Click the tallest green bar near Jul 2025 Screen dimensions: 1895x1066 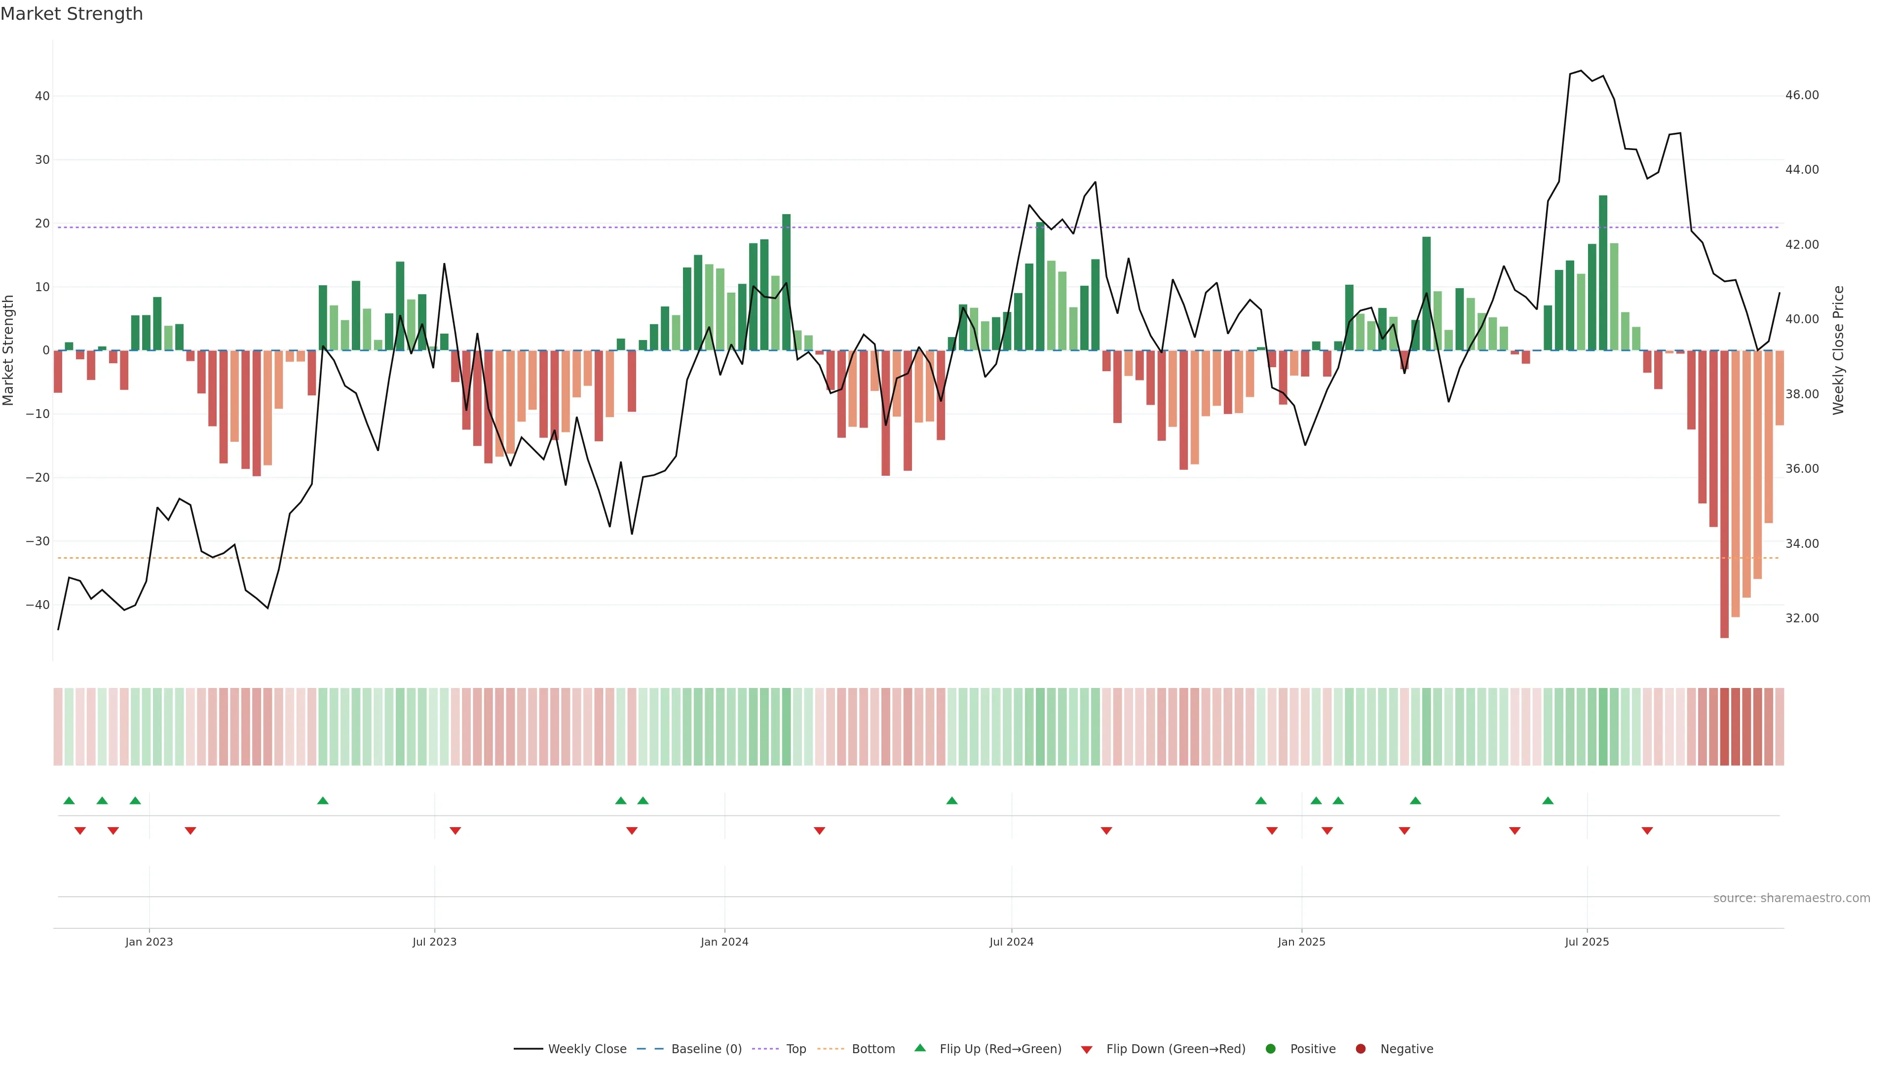(x=1603, y=272)
